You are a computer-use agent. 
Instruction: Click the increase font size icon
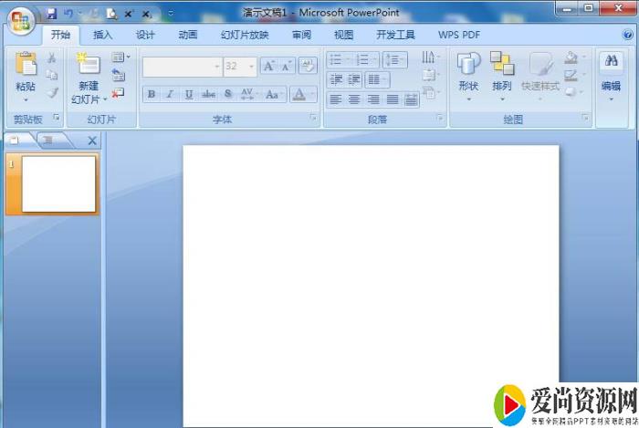269,66
